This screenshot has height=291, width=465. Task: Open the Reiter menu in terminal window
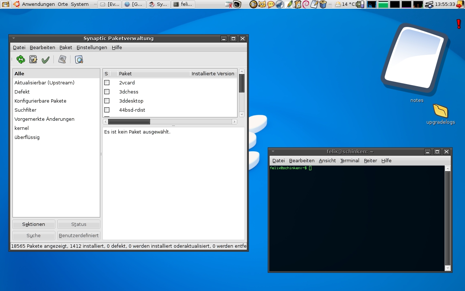click(x=371, y=160)
